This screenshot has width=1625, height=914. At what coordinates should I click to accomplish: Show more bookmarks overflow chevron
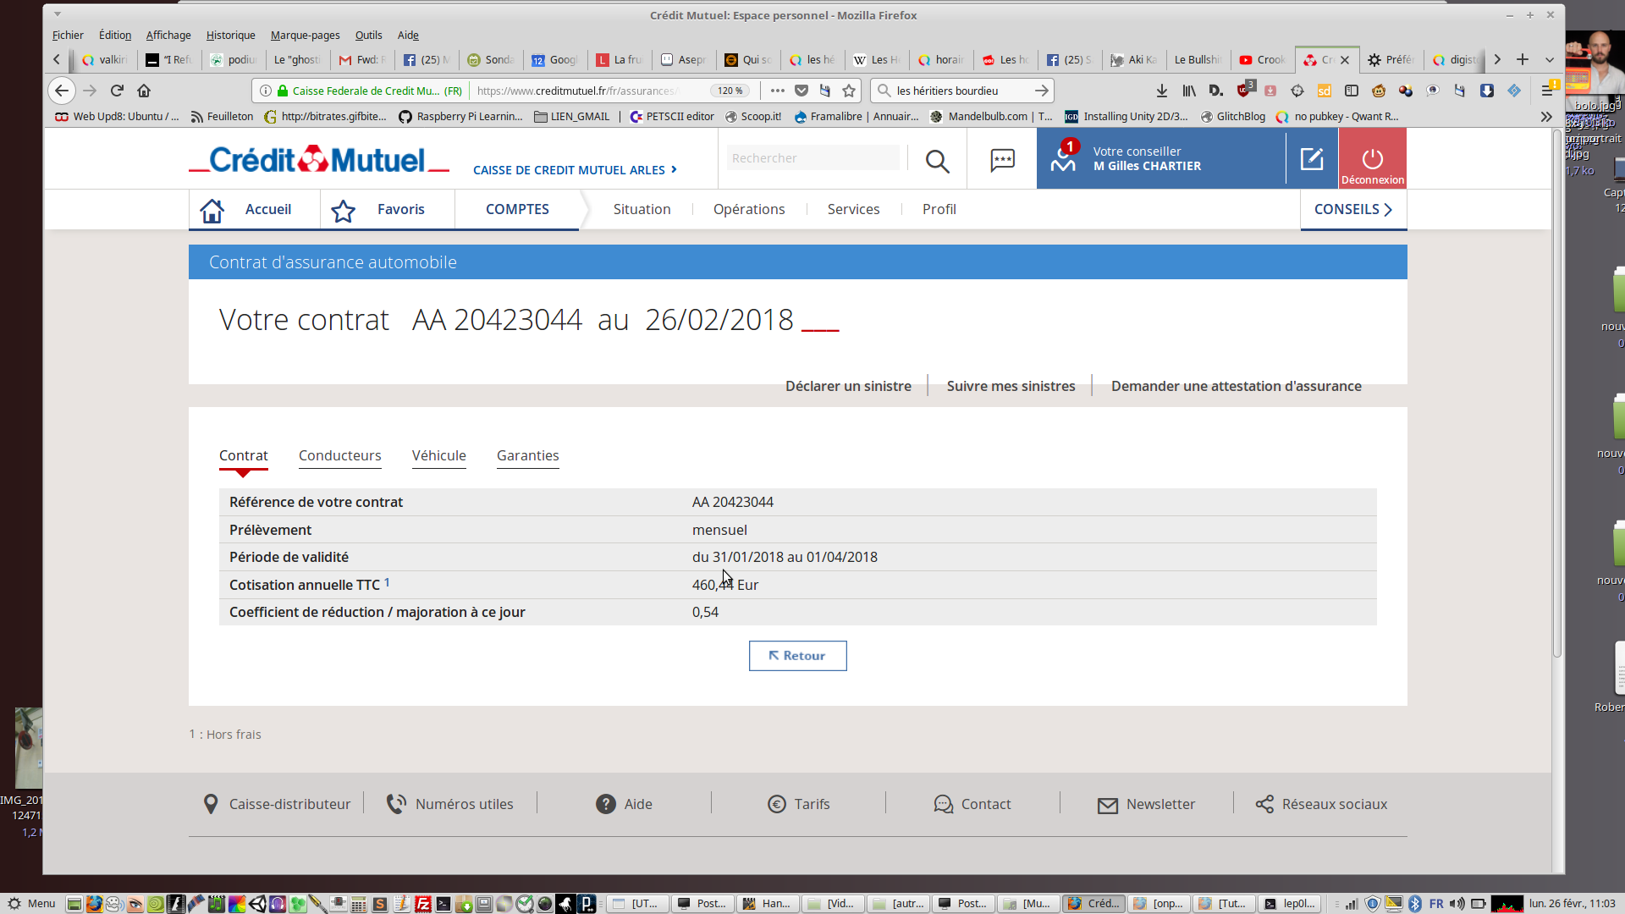(x=1546, y=117)
